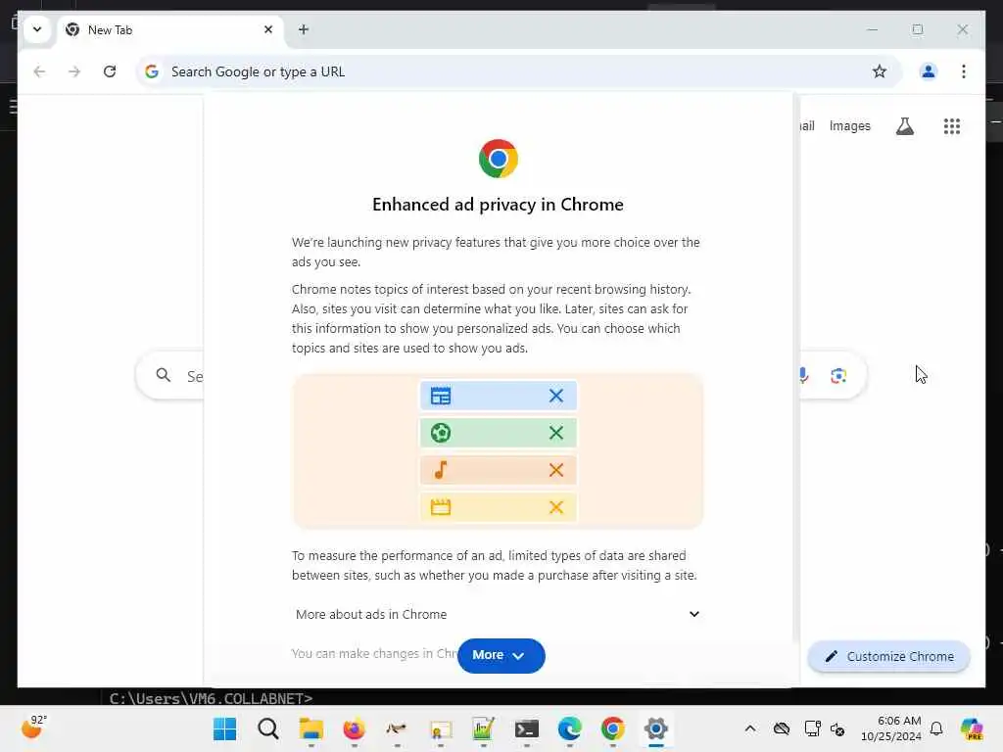Select the New Tab tab
1003x752 pixels.
tap(170, 29)
